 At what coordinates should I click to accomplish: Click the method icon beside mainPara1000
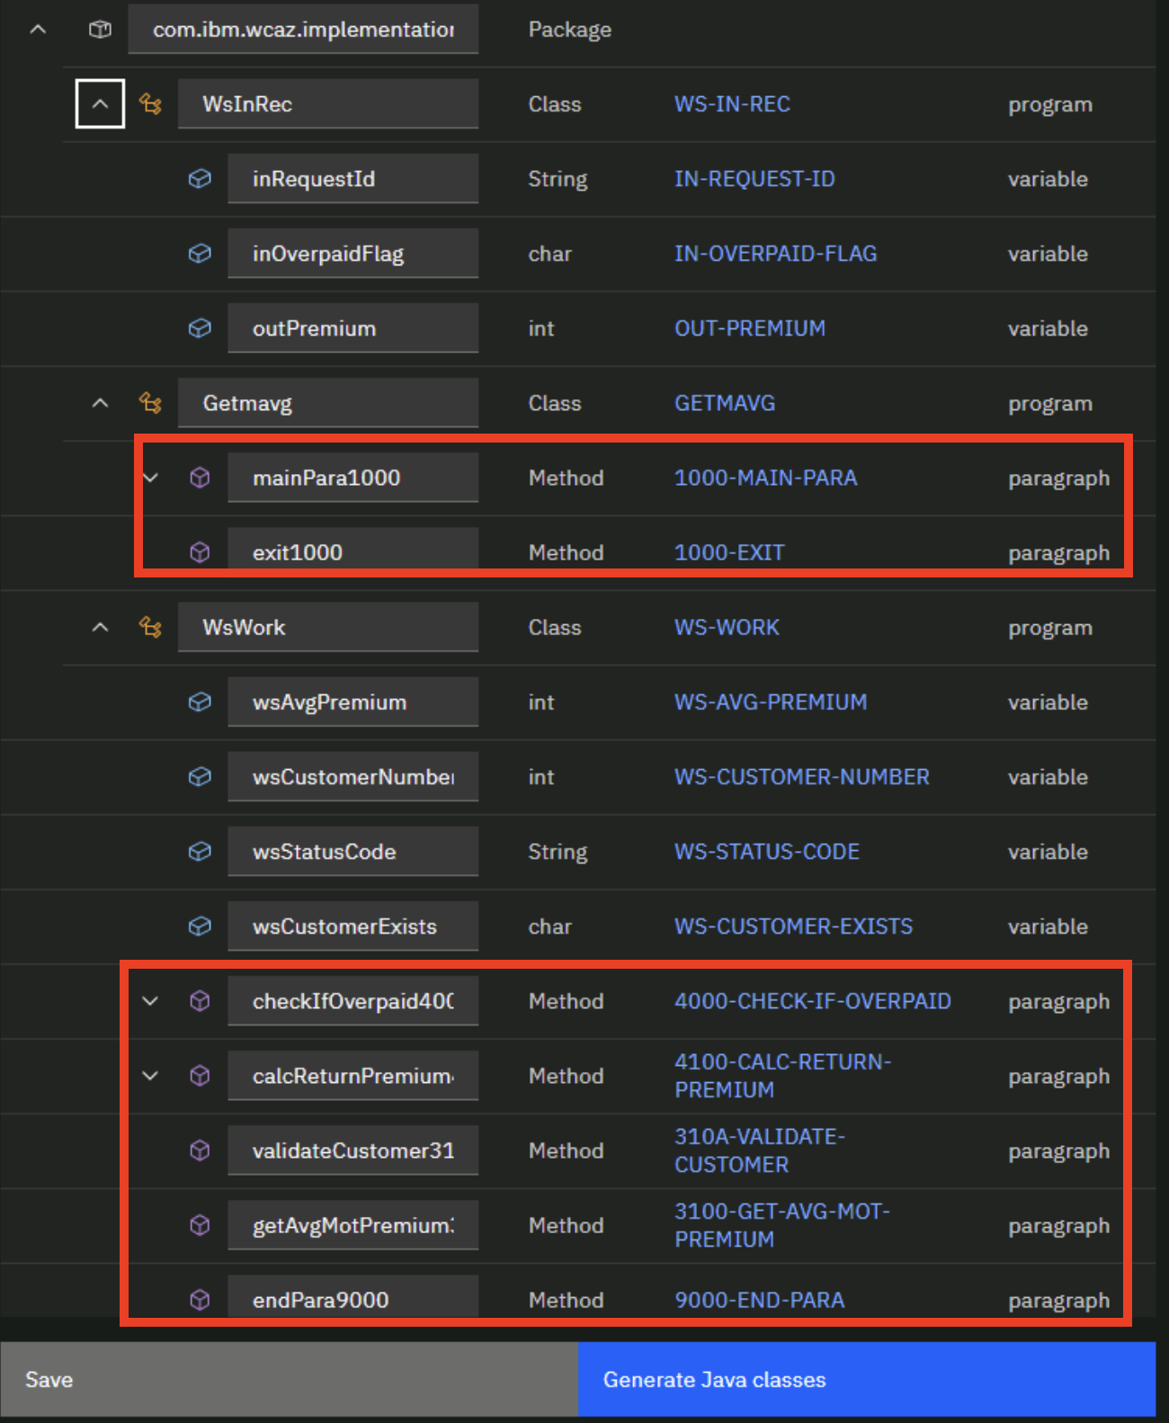pos(200,478)
